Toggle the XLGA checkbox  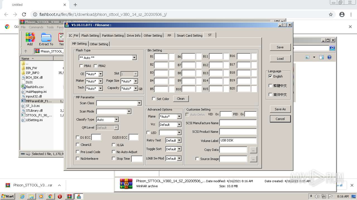114,145
